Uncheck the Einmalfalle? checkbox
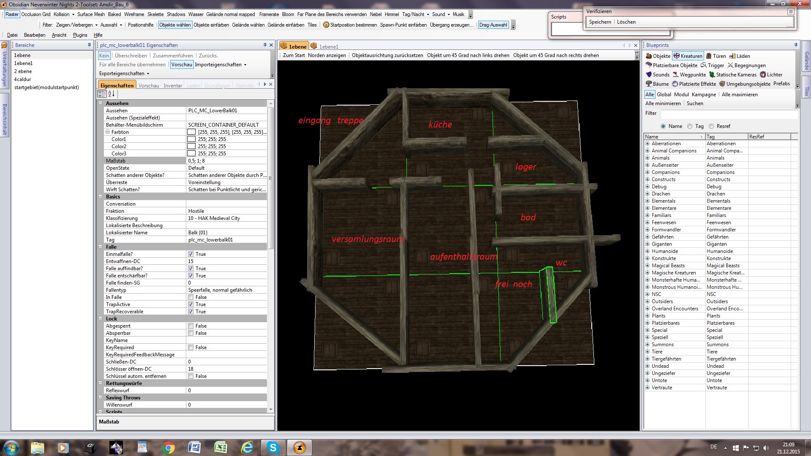Image resolution: width=811 pixels, height=456 pixels. (191, 254)
